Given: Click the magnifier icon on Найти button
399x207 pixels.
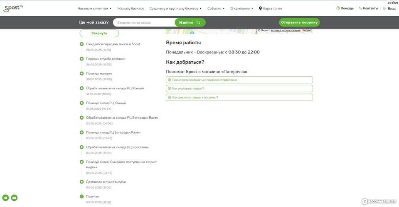Looking at the screenshot, I should [x=198, y=22].
